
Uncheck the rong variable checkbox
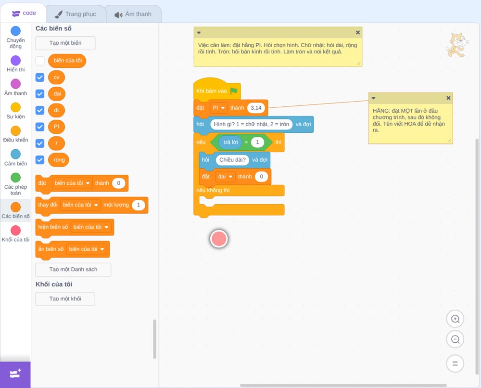pos(40,160)
